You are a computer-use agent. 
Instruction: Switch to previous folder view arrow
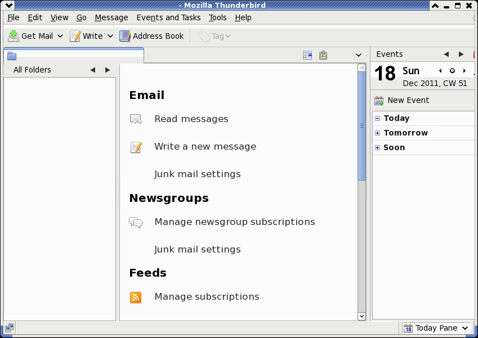tap(93, 70)
